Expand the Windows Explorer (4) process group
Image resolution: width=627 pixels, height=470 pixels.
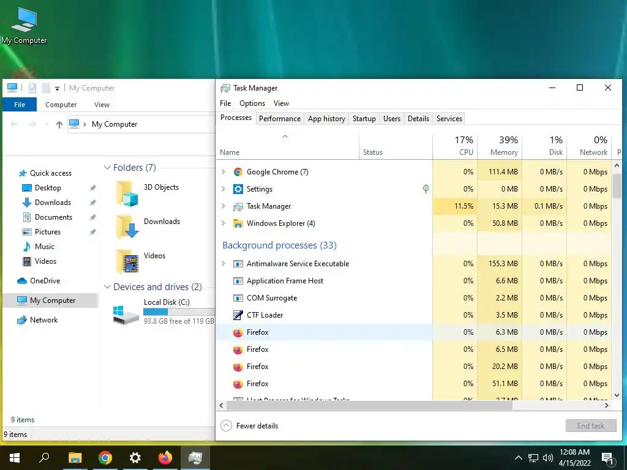tap(223, 223)
